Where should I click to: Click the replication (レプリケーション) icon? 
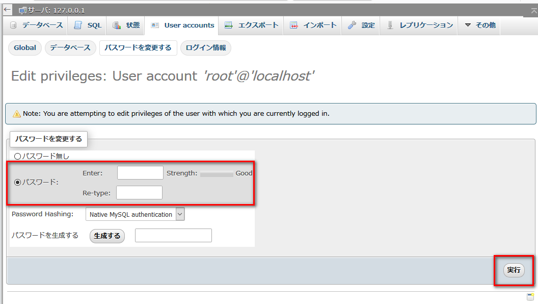[x=390, y=26]
